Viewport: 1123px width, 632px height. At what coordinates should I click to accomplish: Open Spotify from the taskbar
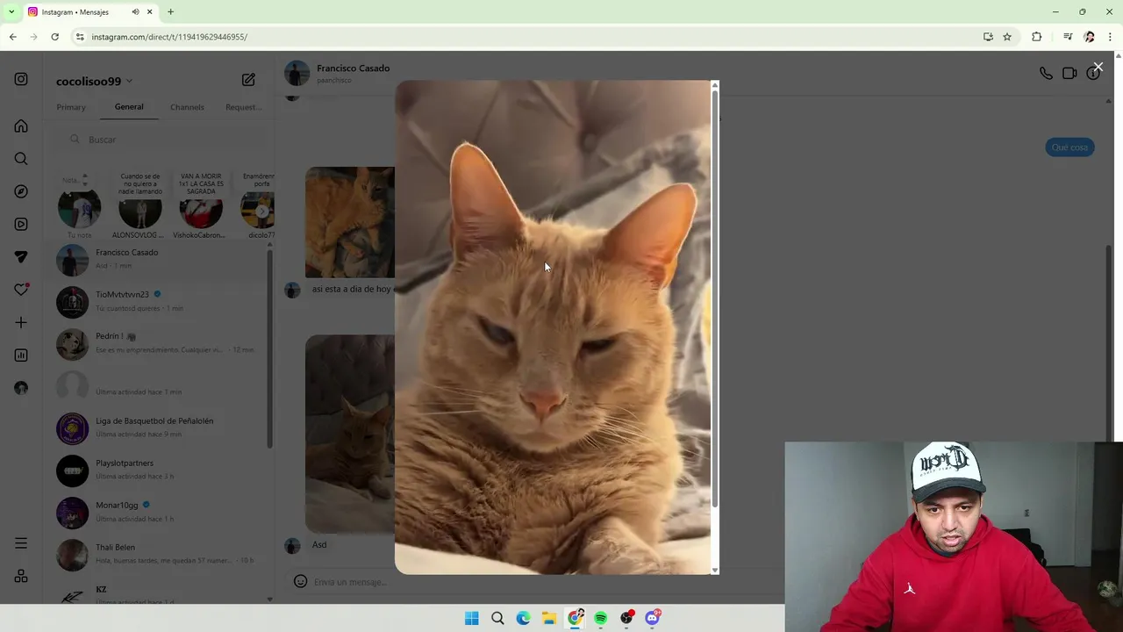click(601, 618)
